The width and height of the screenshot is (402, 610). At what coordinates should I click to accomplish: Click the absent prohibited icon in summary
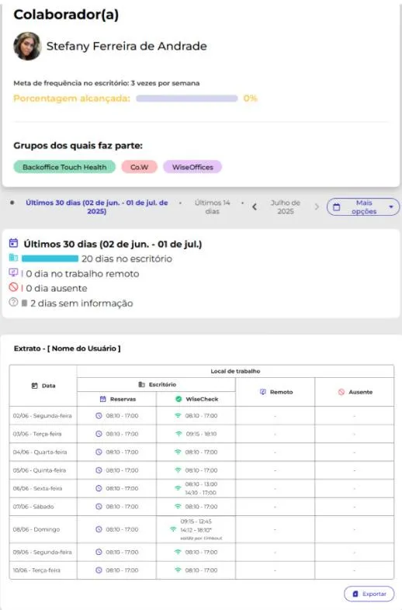tap(14, 287)
